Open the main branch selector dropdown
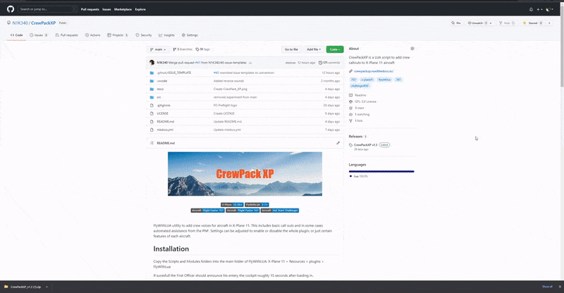564x293 pixels. pyautogui.click(x=158, y=49)
